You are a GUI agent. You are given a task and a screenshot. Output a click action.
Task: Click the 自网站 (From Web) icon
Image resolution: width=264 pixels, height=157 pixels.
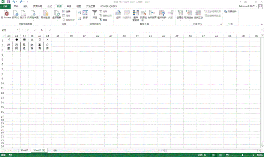point(15,13)
